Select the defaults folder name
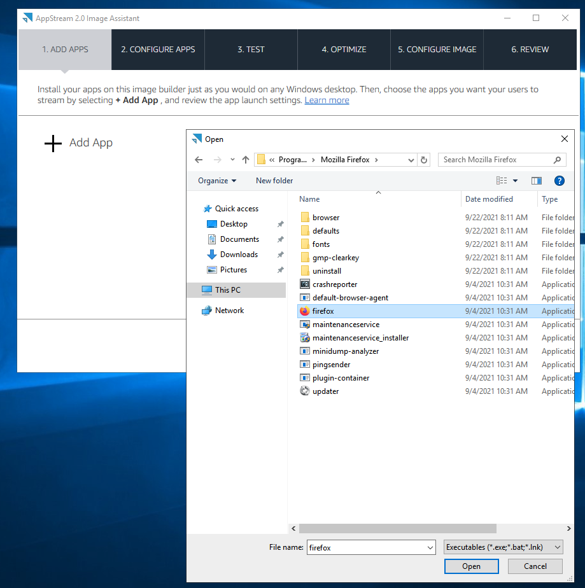The height and width of the screenshot is (588, 585). pyautogui.click(x=326, y=231)
